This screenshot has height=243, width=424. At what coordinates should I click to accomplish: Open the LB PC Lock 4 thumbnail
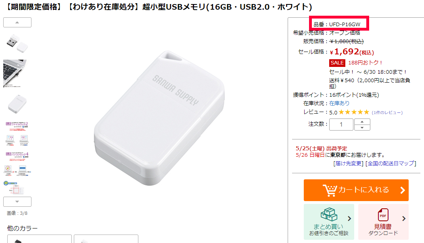(17, 164)
